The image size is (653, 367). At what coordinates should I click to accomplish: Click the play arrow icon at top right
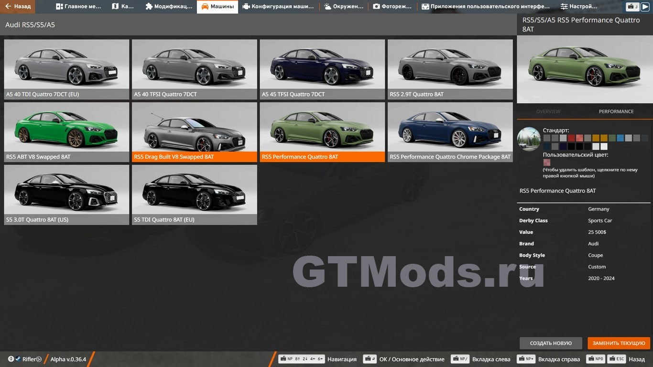[645, 7]
